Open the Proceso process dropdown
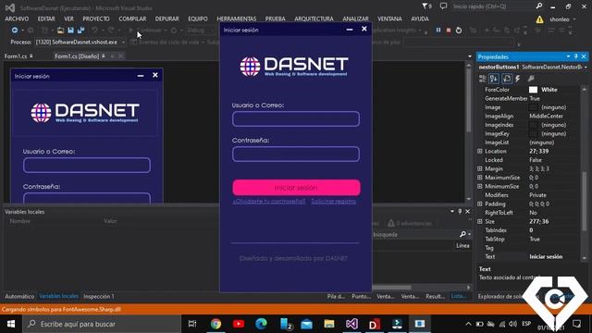Screen dimensions: 592x333 click(123, 43)
